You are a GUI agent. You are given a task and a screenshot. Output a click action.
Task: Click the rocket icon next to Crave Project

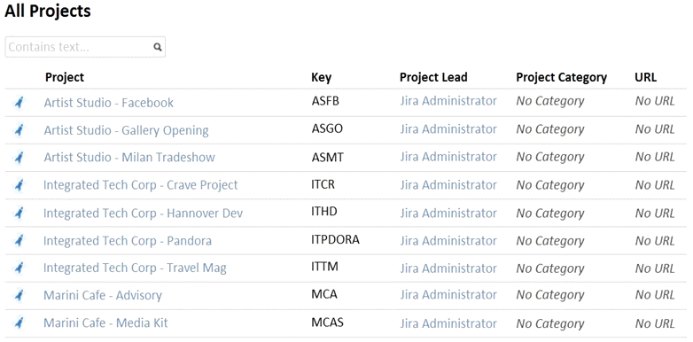(19, 185)
